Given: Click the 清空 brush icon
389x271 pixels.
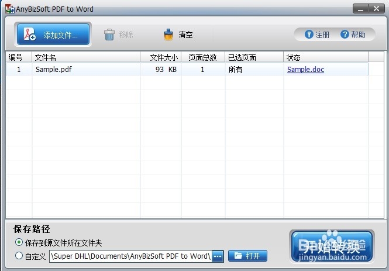Looking at the screenshot, I should point(168,35).
